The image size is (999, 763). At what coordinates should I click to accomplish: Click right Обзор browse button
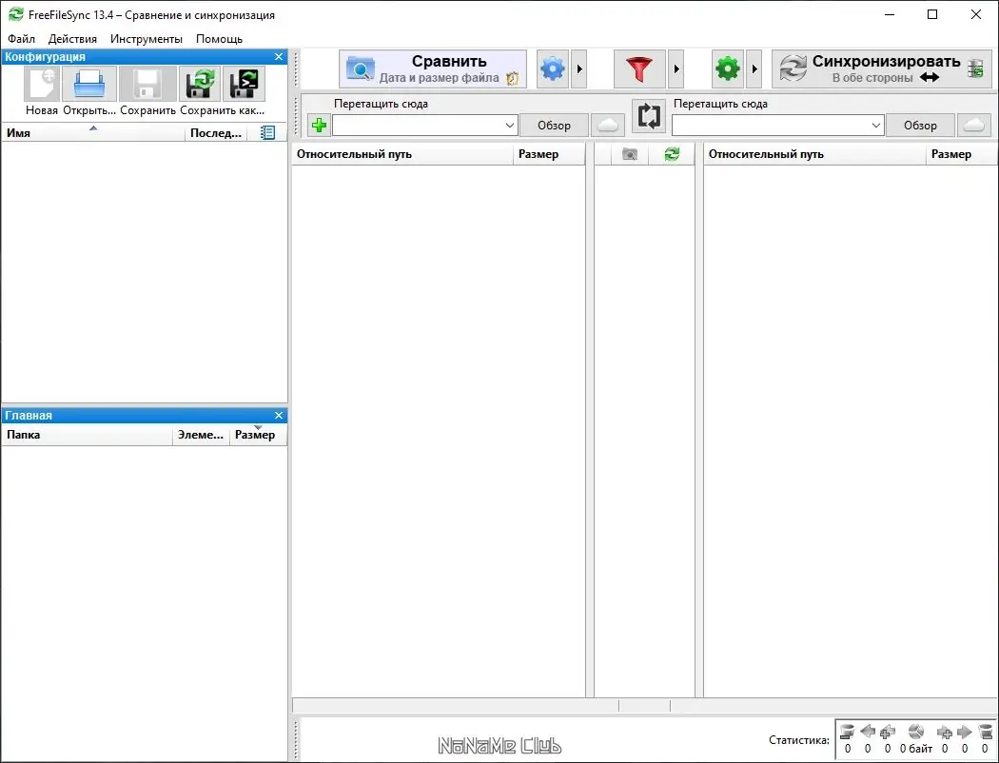920,126
